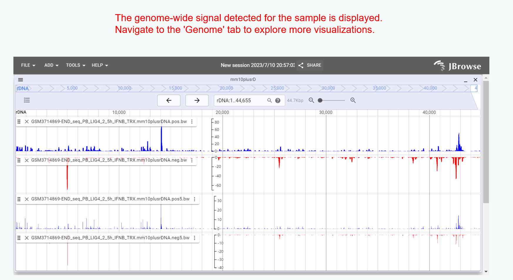513x280 pixels.
Task: Grab drag handle of neg5.bw track
Action: click(x=19, y=238)
